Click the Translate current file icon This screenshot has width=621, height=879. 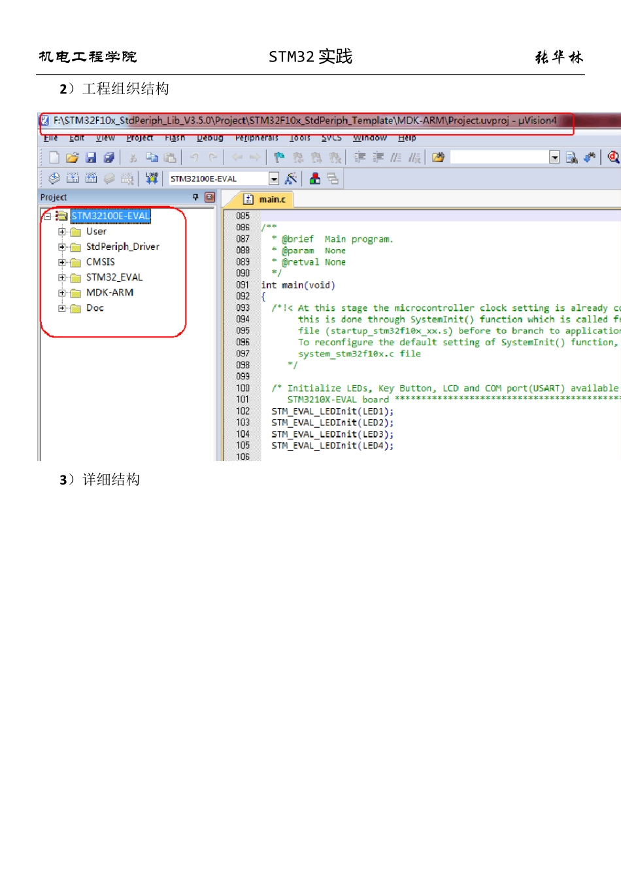point(54,179)
